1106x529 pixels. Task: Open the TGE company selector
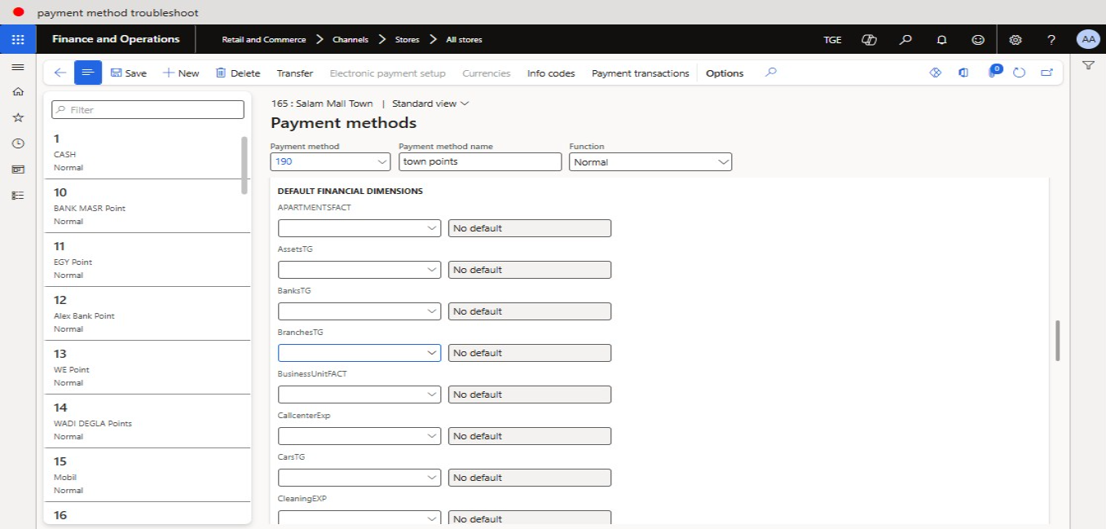tap(832, 39)
